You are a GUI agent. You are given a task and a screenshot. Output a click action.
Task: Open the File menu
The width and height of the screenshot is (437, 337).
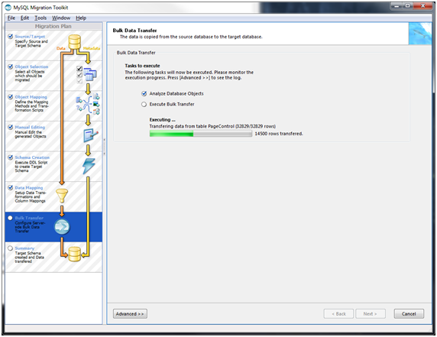(x=11, y=18)
